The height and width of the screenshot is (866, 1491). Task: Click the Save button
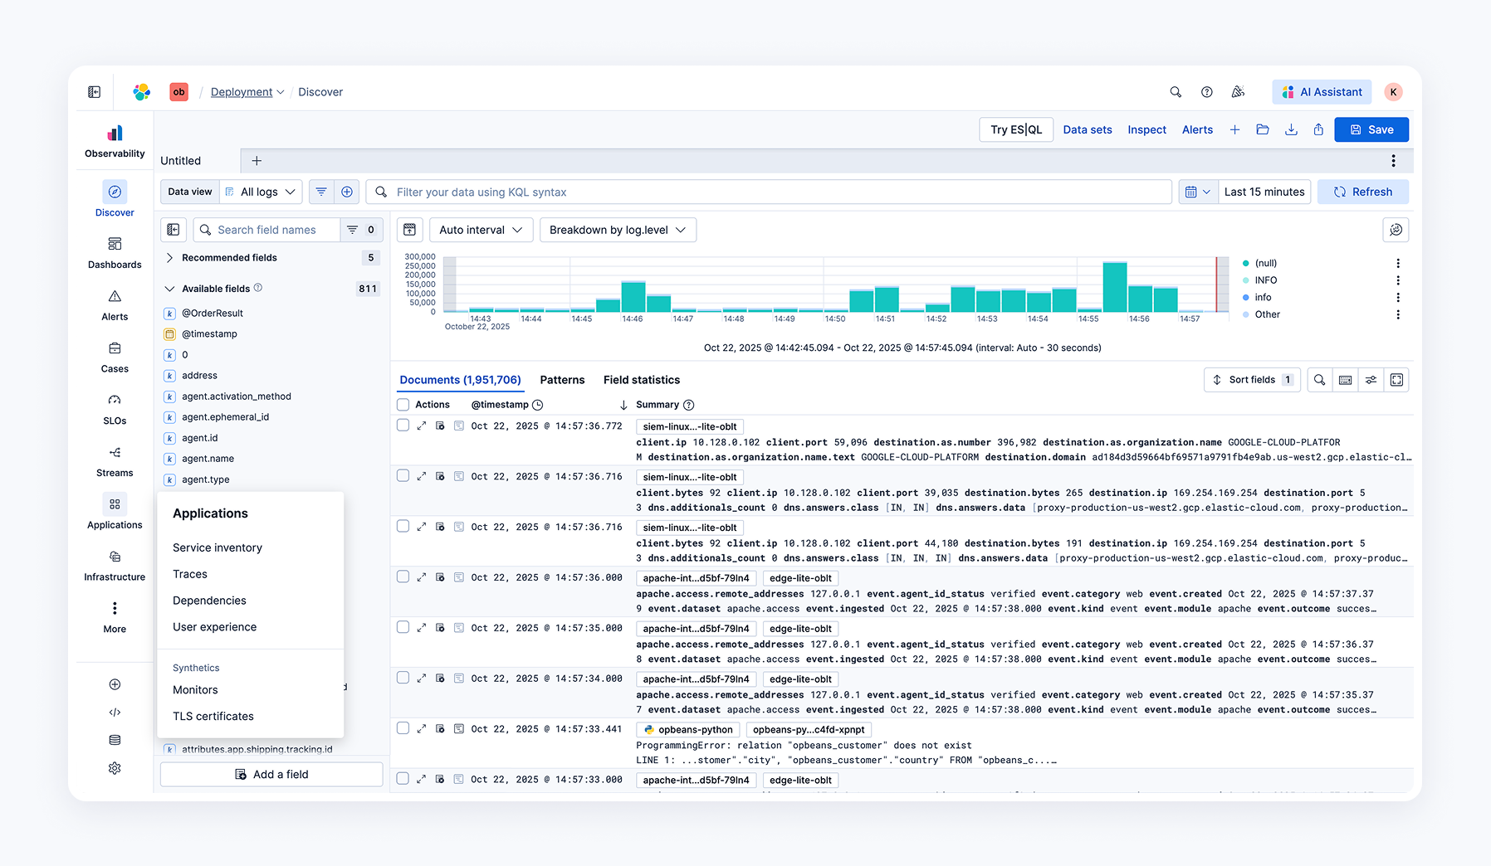coord(1371,129)
